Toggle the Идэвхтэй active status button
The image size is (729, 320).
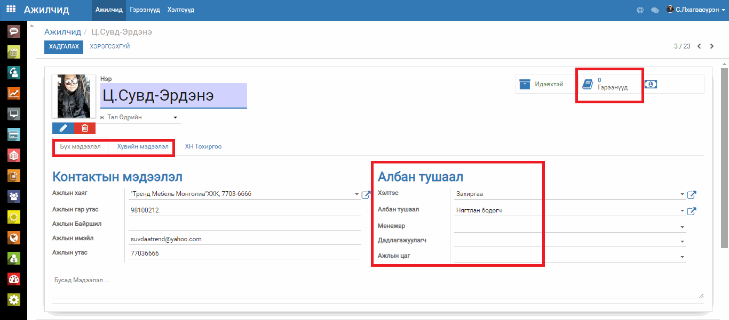(543, 84)
